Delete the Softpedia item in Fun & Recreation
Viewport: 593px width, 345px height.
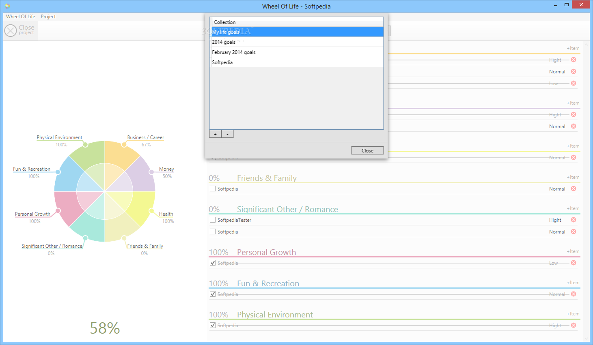(x=574, y=294)
